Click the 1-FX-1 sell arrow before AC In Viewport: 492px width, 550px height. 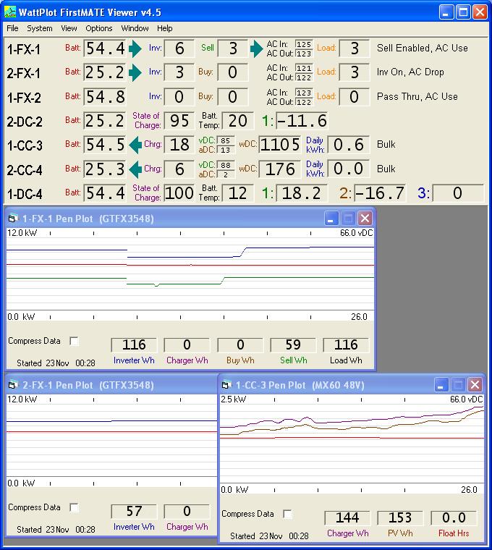point(257,48)
